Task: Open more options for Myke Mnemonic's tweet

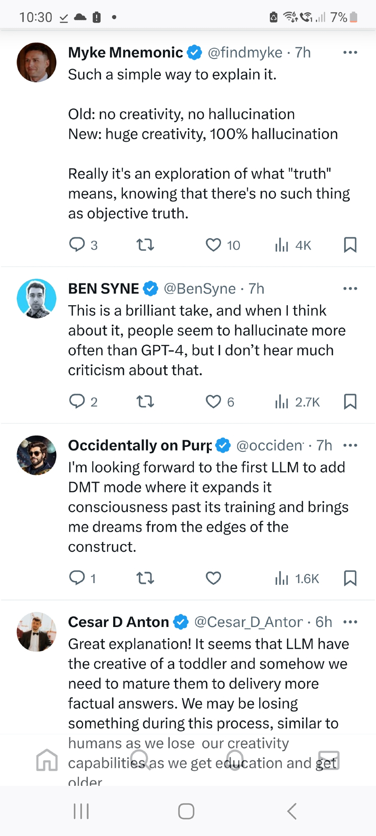Action: [x=350, y=53]
